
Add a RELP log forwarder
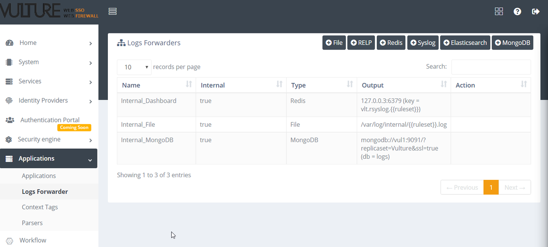361,43
